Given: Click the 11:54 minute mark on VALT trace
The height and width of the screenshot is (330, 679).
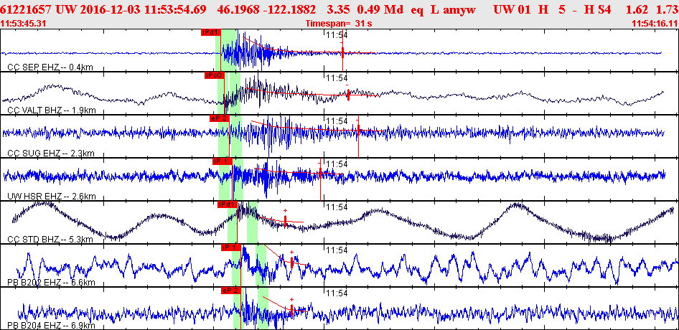Looking at the screenshot, I should tap(337, 78).
